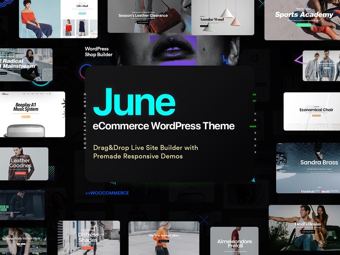
Task: Click the Shop Collection button in Devil's Denim
Action: point(308,232)
